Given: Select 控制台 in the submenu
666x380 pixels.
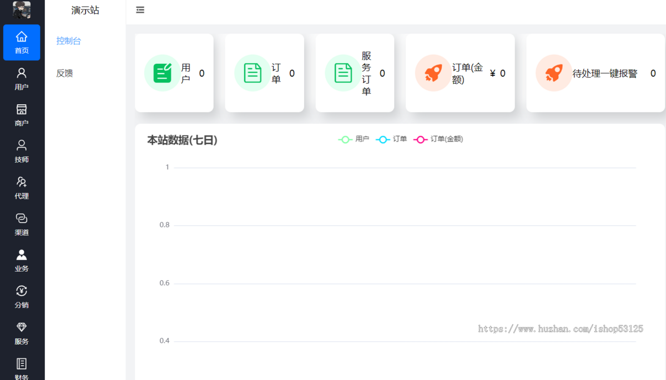Looking at the screenshot, I should 69,41.
